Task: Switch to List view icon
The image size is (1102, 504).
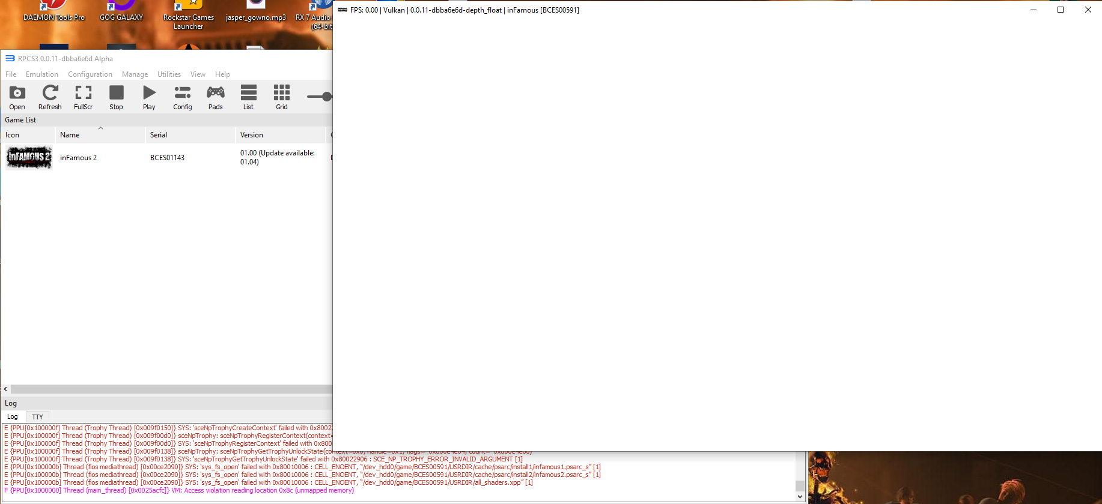Action: coord(248,98)
